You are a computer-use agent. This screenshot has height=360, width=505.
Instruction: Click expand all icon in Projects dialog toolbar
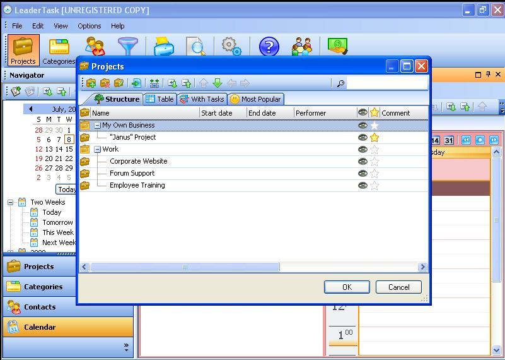click(x=172, y=83)
